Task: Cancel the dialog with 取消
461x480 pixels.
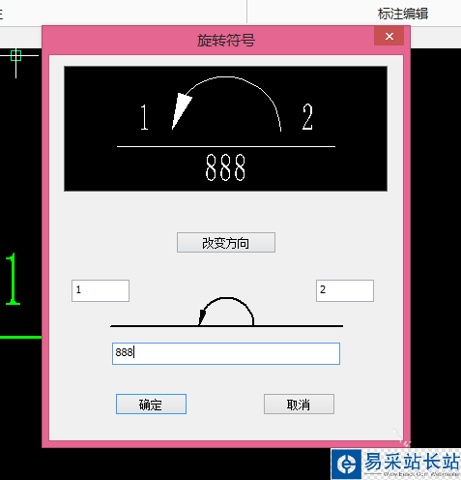Action: [x=299, y=404]
